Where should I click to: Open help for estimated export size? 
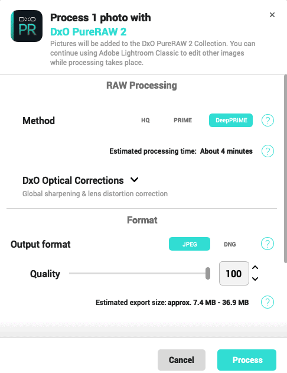click(268, 302)
